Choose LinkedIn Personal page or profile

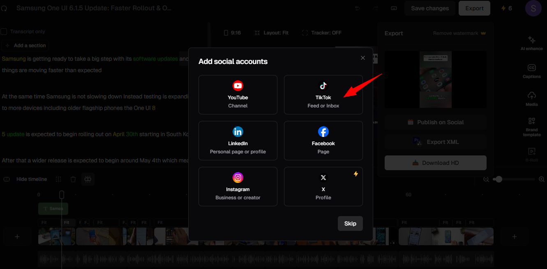[238, 141]
